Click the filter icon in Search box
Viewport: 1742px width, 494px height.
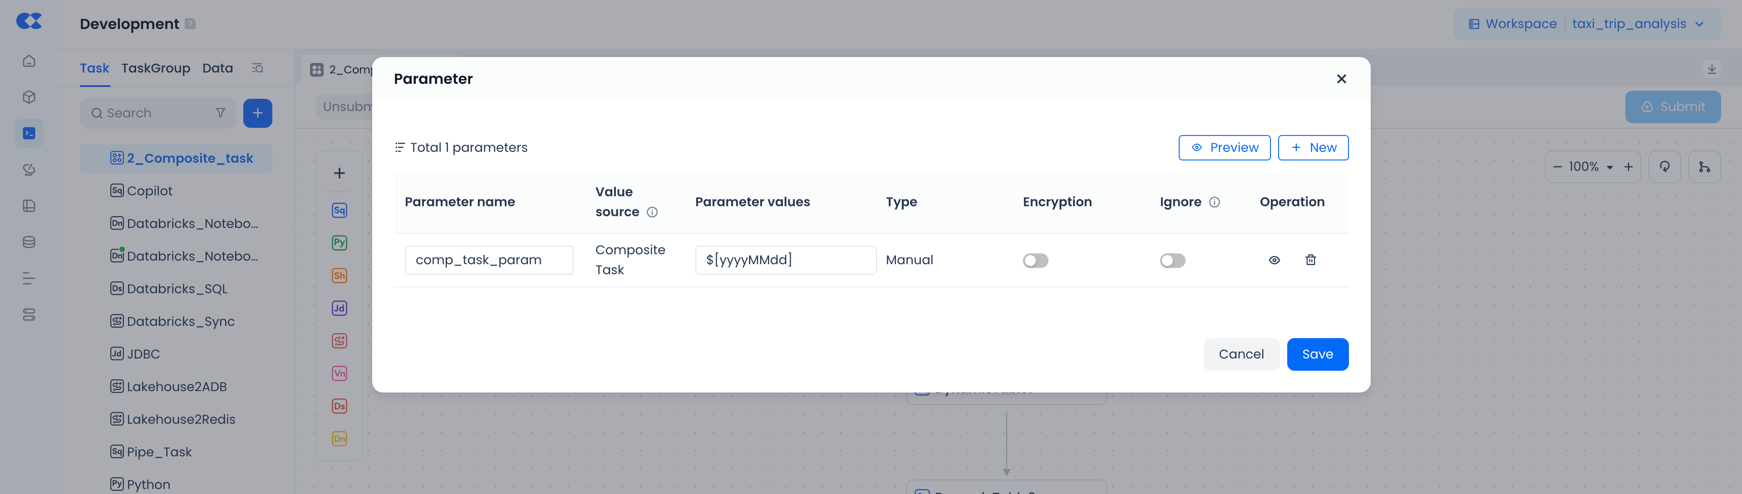221,113
